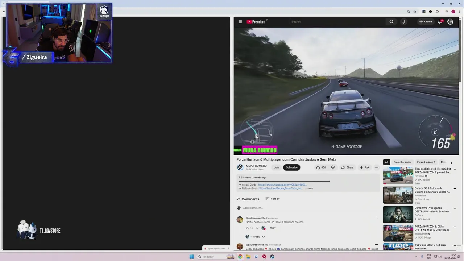Start voice search with microphone icon
Screen dimensions: 464x261
coord(403,22)
